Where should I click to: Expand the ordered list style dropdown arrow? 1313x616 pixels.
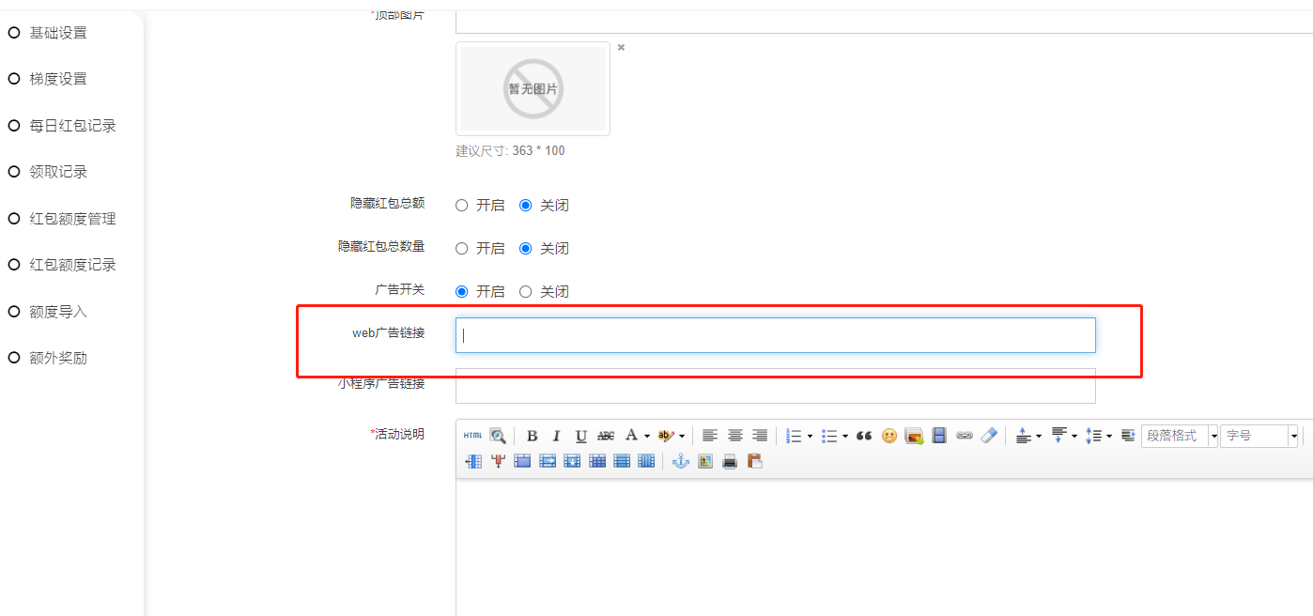click(x=810, y=437)
